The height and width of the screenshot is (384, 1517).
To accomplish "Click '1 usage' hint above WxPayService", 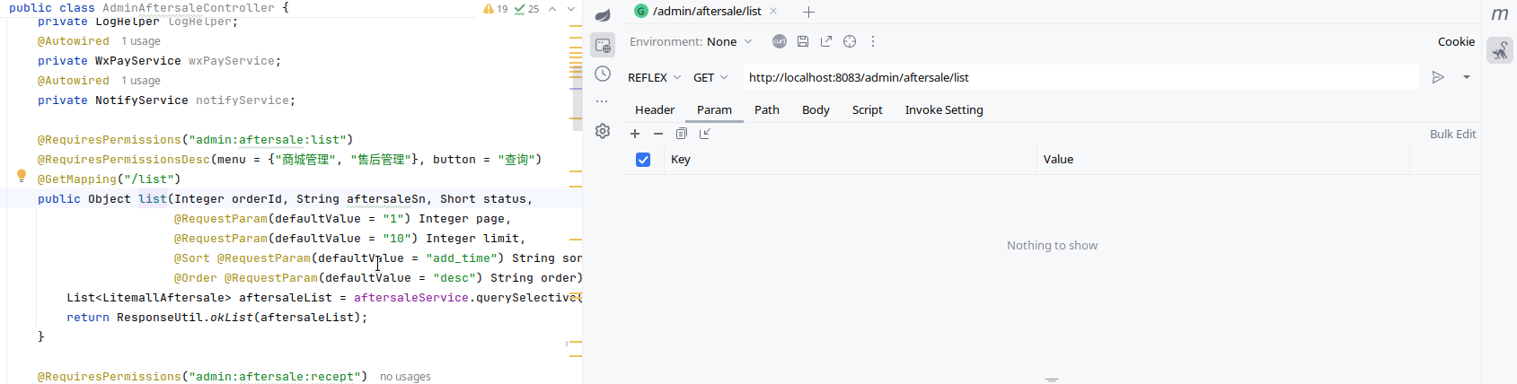I will (x=141, y=41).
